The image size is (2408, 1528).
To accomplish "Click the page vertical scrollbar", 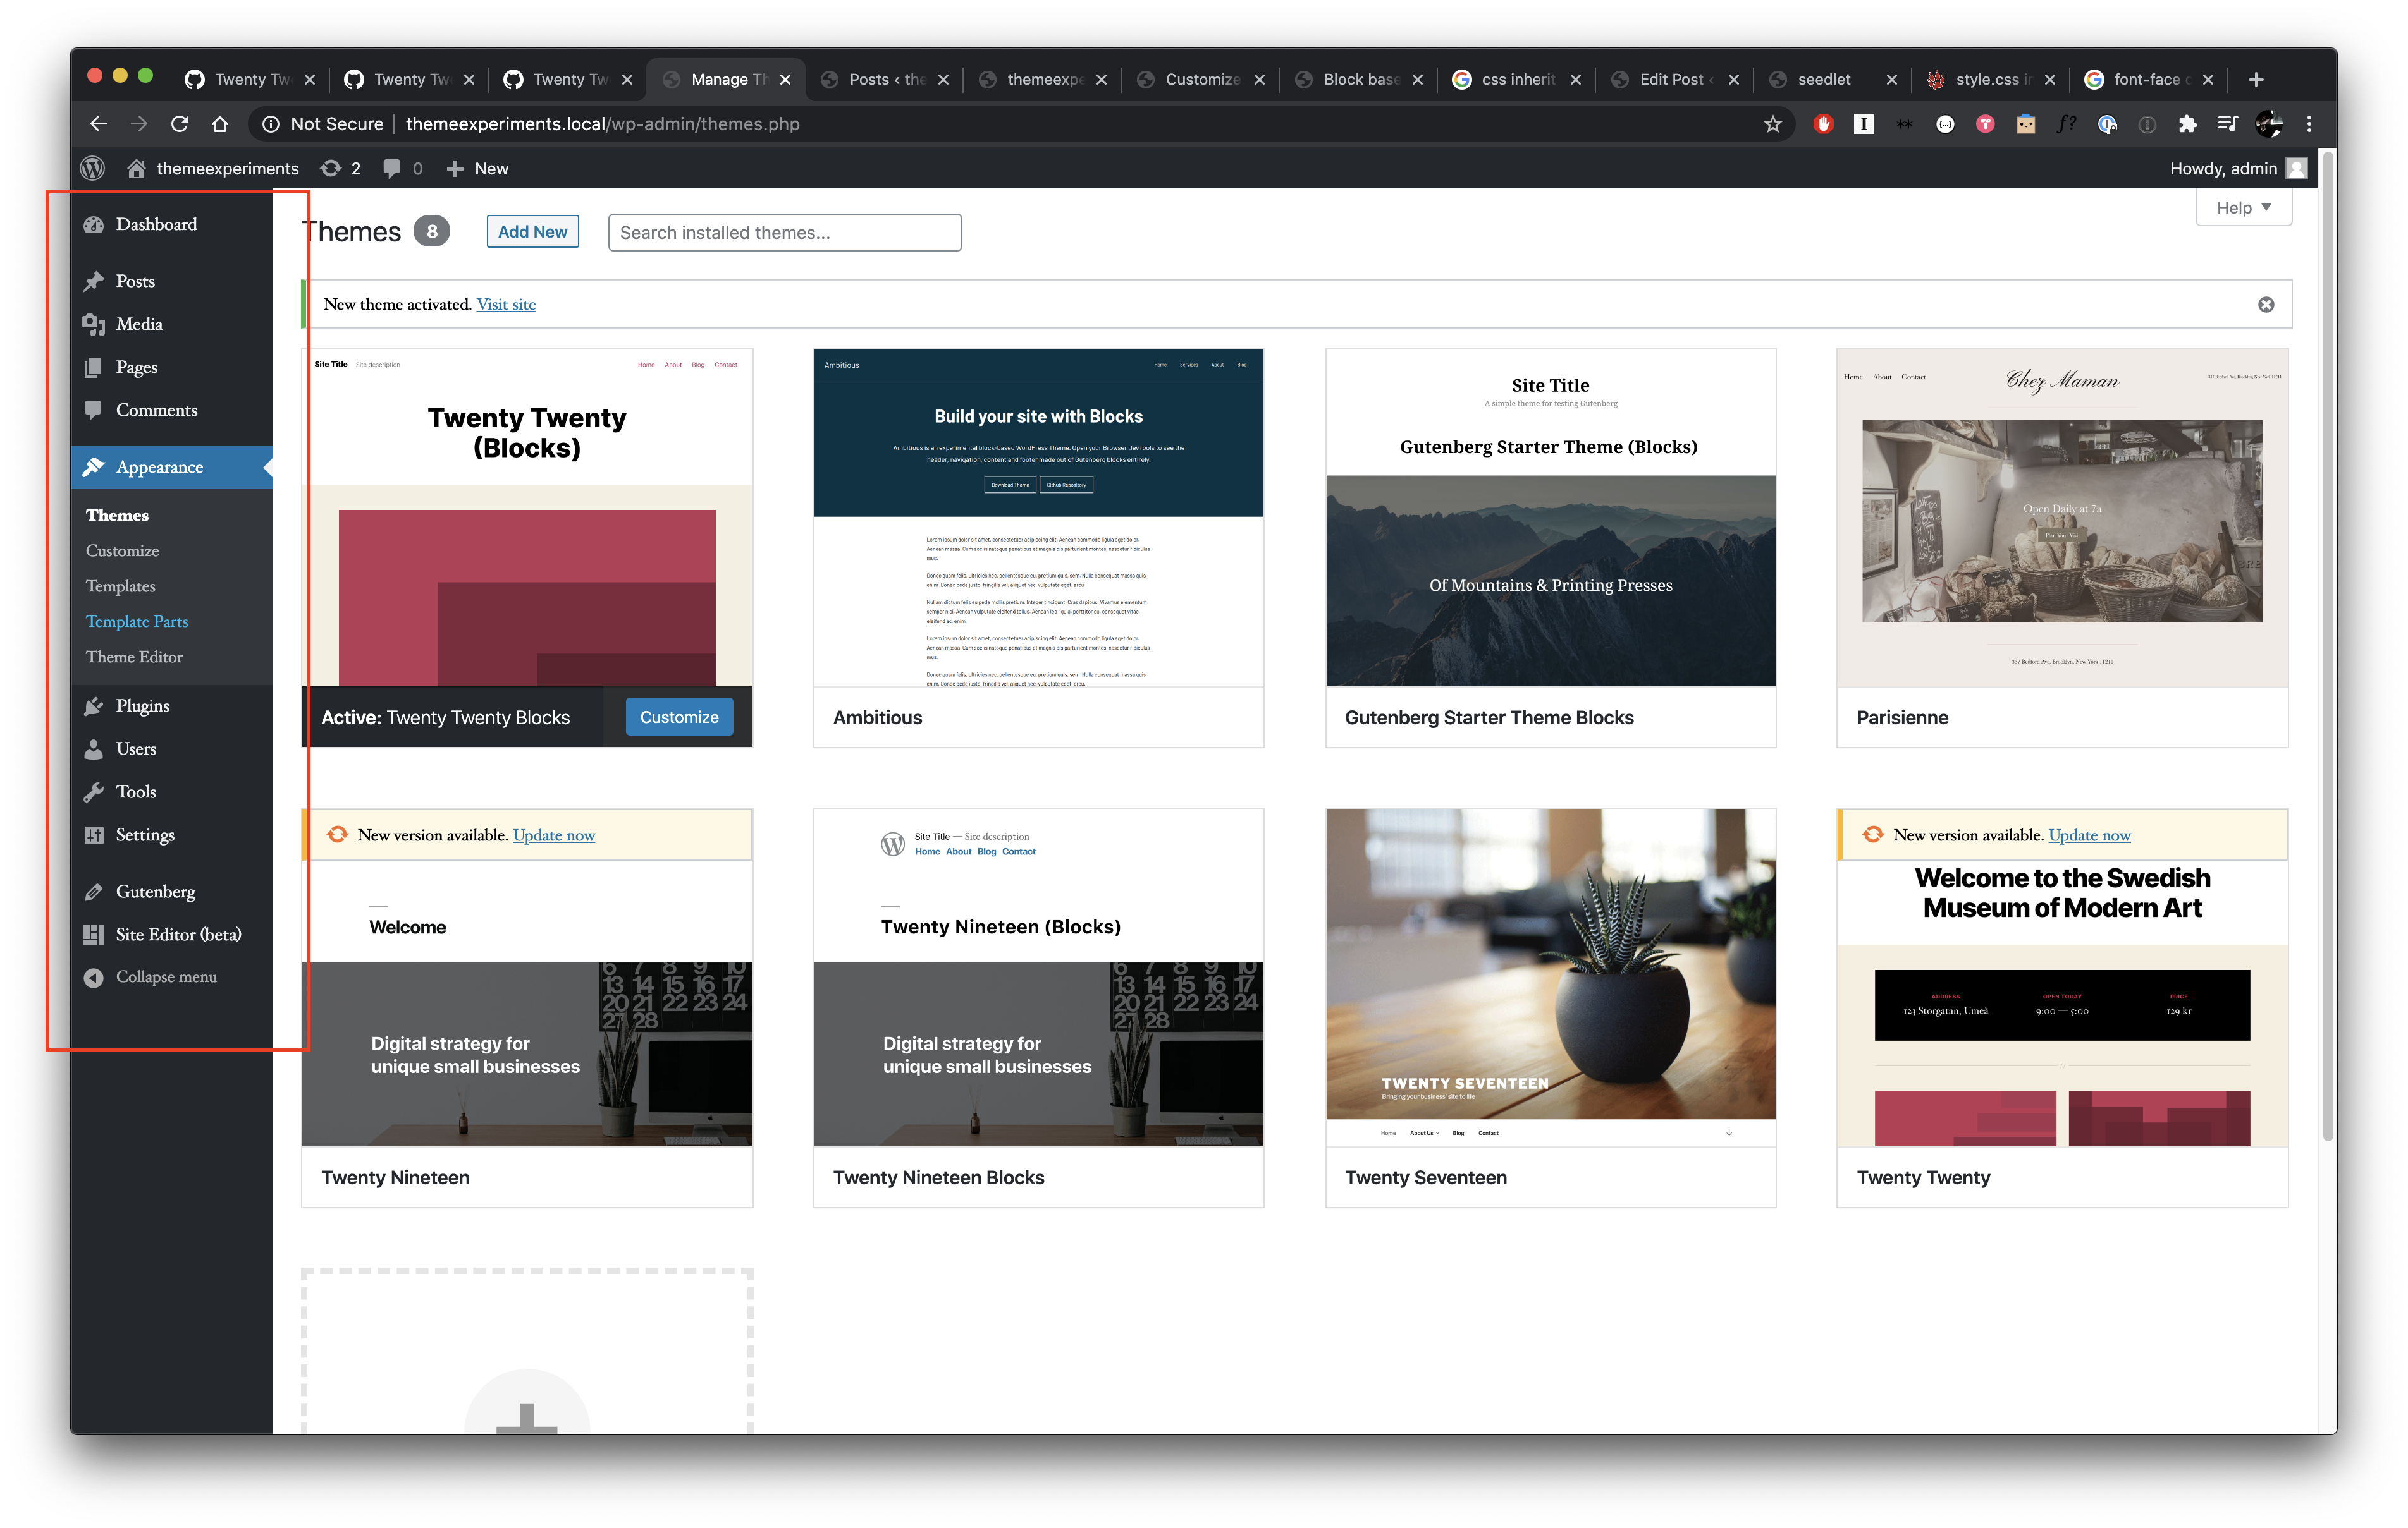I will tap(2328, 646).
